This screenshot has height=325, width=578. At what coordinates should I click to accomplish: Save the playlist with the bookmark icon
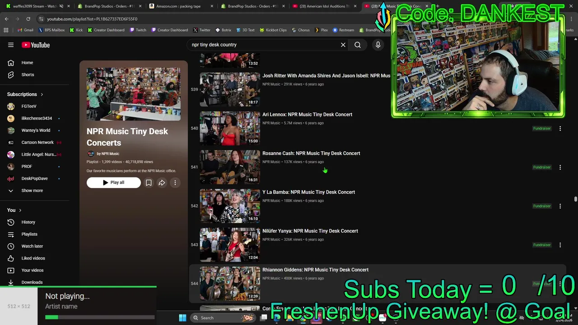click(149, 182)
